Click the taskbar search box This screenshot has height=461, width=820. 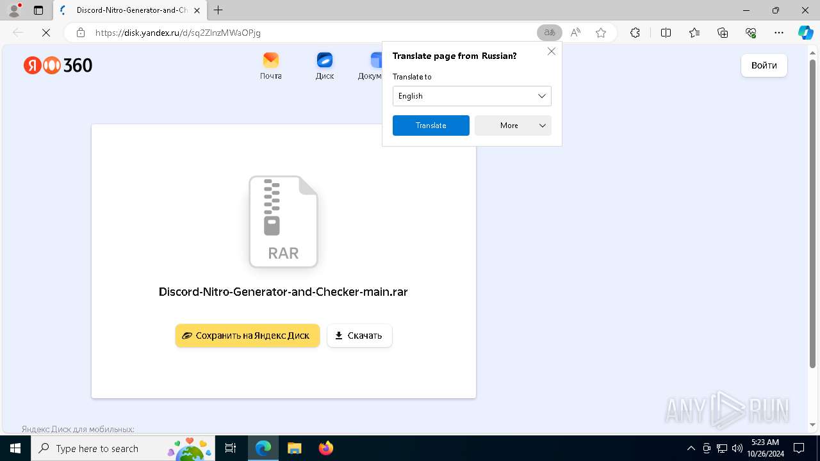click(123, 448)
